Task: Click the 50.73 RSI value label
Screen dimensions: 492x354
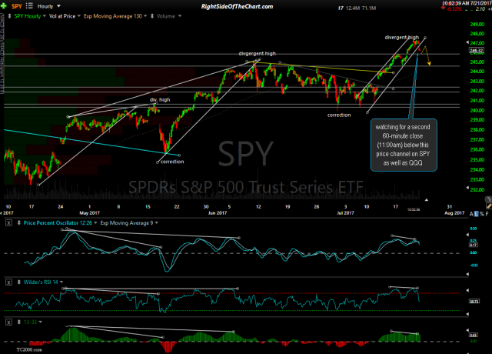Action: pos(474,301)
